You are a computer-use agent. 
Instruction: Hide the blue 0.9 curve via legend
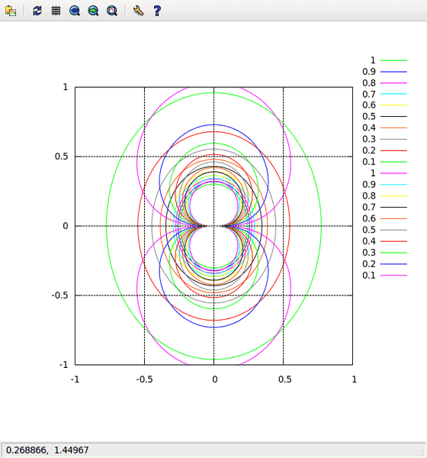coord(384,72)
